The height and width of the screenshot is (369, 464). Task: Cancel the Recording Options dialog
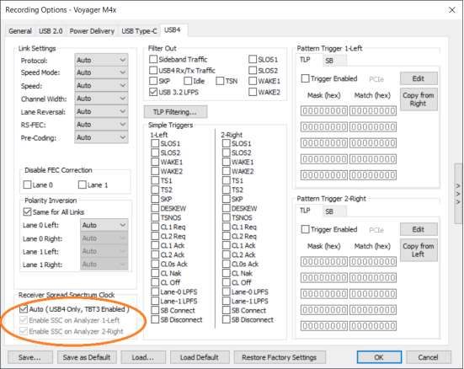[428, 357]
